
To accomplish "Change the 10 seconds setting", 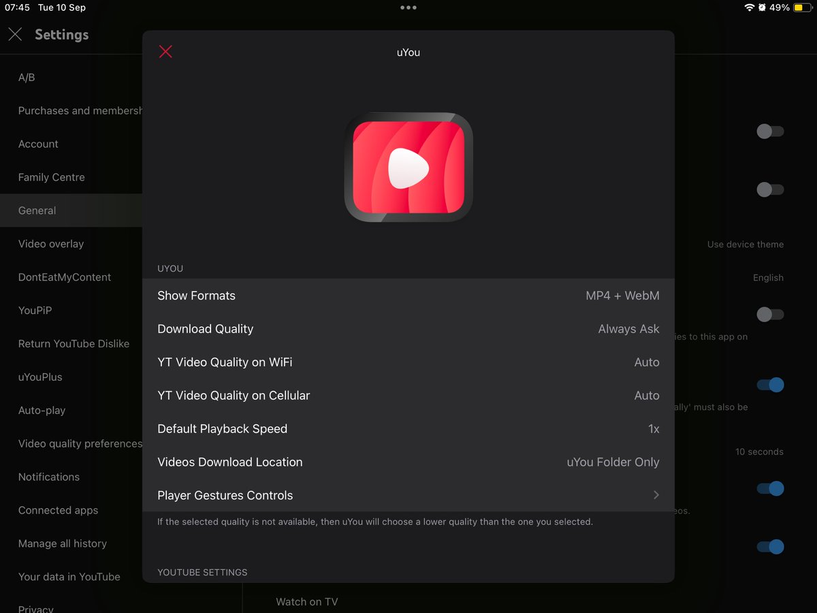I will click(x=759, y=452).
